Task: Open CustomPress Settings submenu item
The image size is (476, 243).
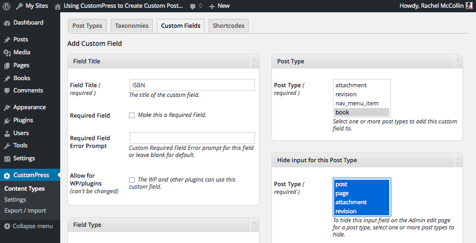Action: coord(15,200)
